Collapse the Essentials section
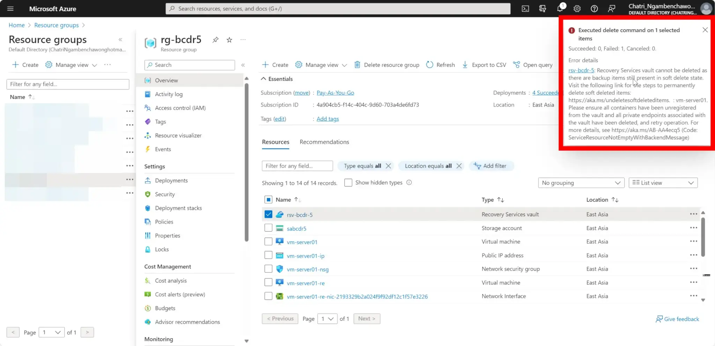 tap(264, 79)
